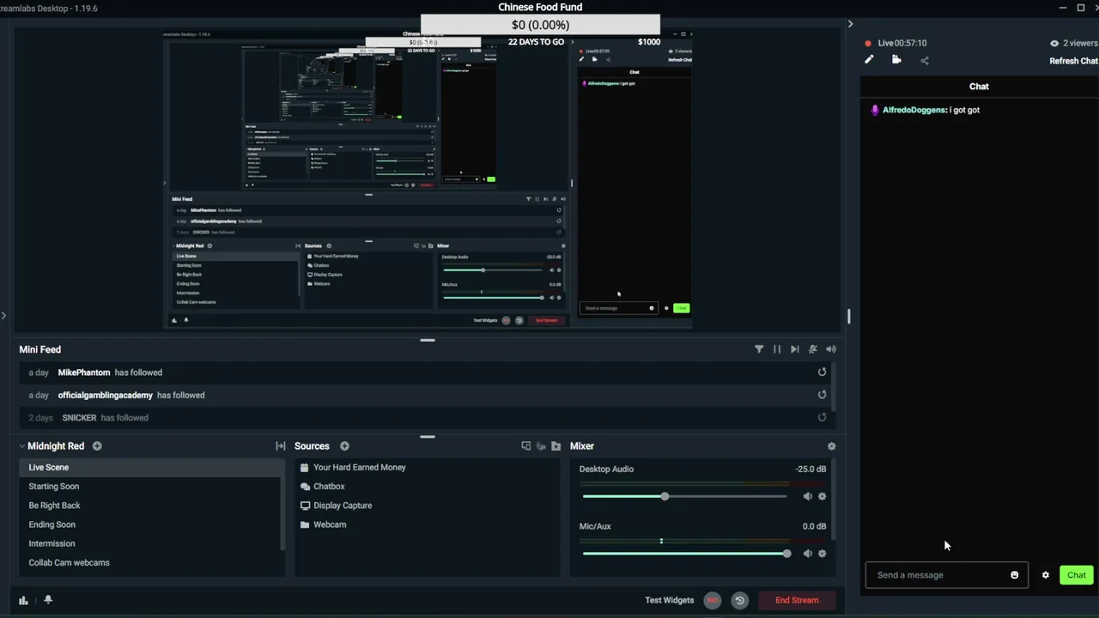This screenshot has height=618, width=1099.
Task: Open chat emoji picker
Action: pos(1014,575)
